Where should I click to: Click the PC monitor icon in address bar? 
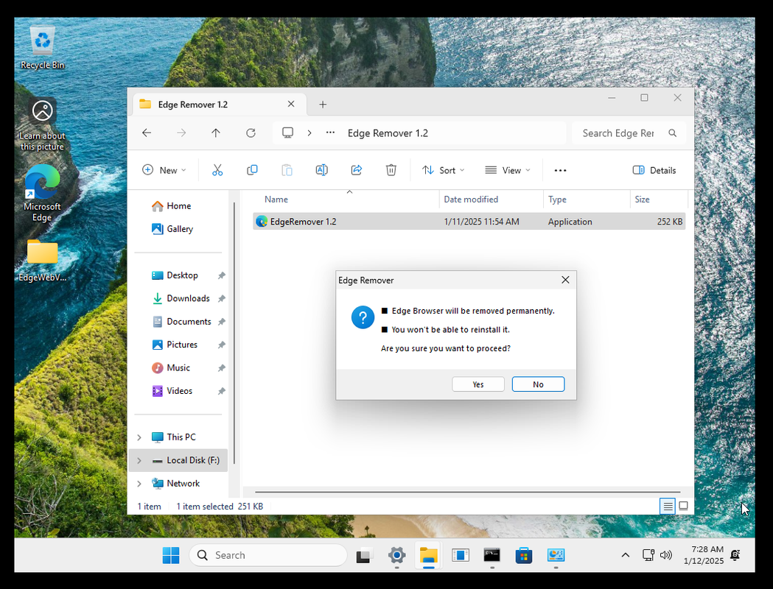point(288,133)
